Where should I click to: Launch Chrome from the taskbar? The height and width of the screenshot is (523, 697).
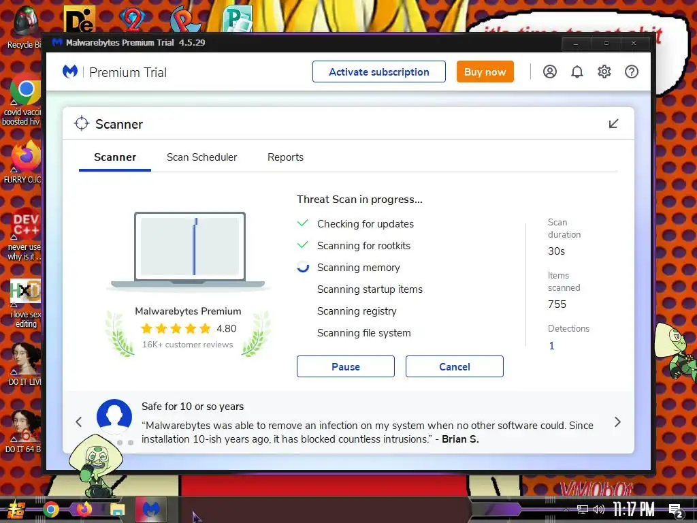[50, 509]
